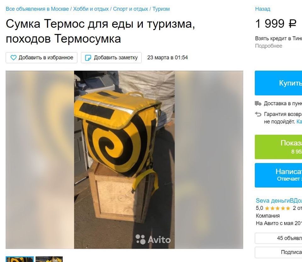Viewport: 302px width, 262px height.
Task: Click the green show phone button
Action: 278,147
